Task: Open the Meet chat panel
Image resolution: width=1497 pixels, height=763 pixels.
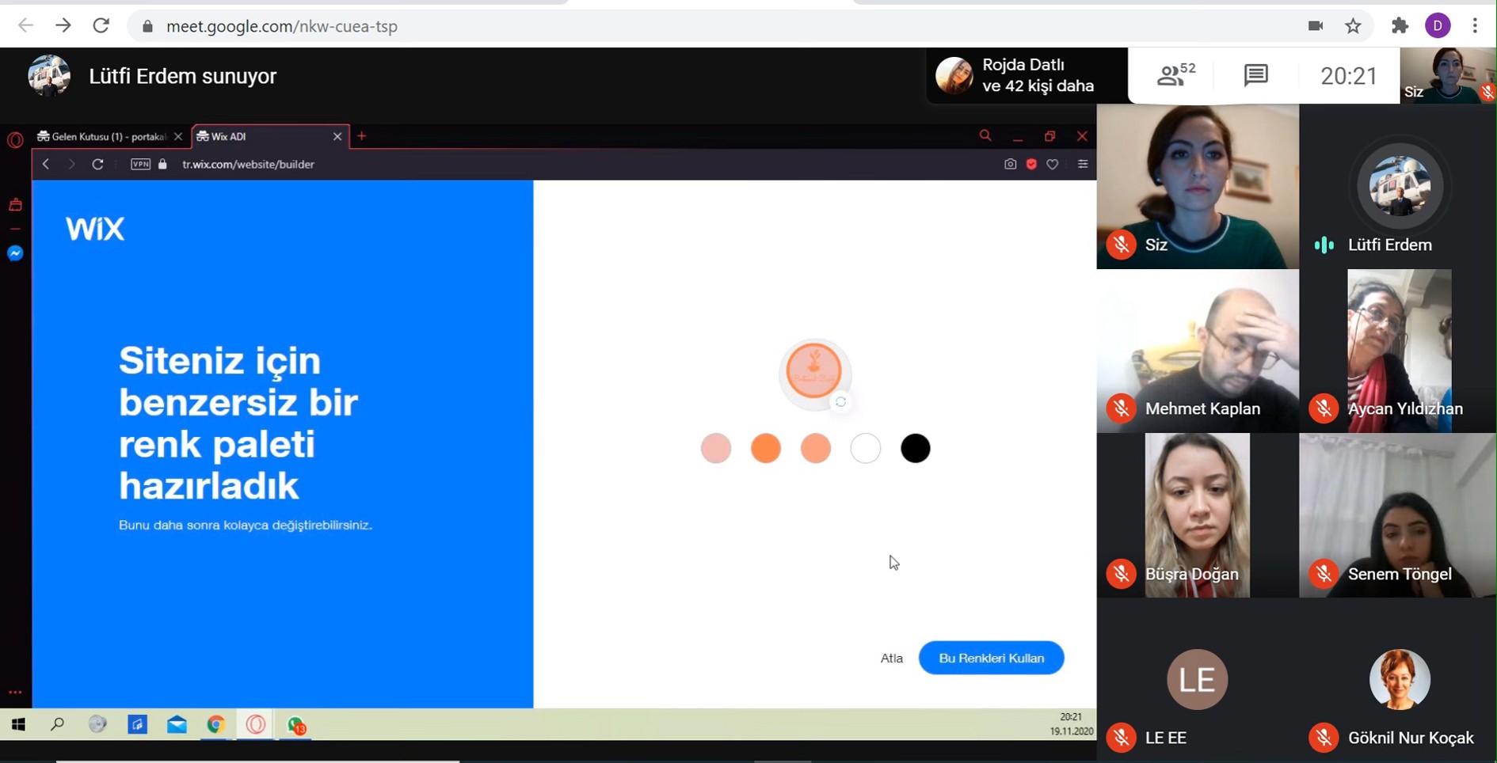Action: 1256,76
